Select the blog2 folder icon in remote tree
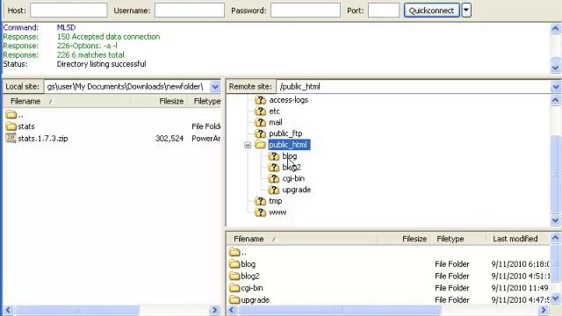562x316 pixels. (x=274, y=168)
